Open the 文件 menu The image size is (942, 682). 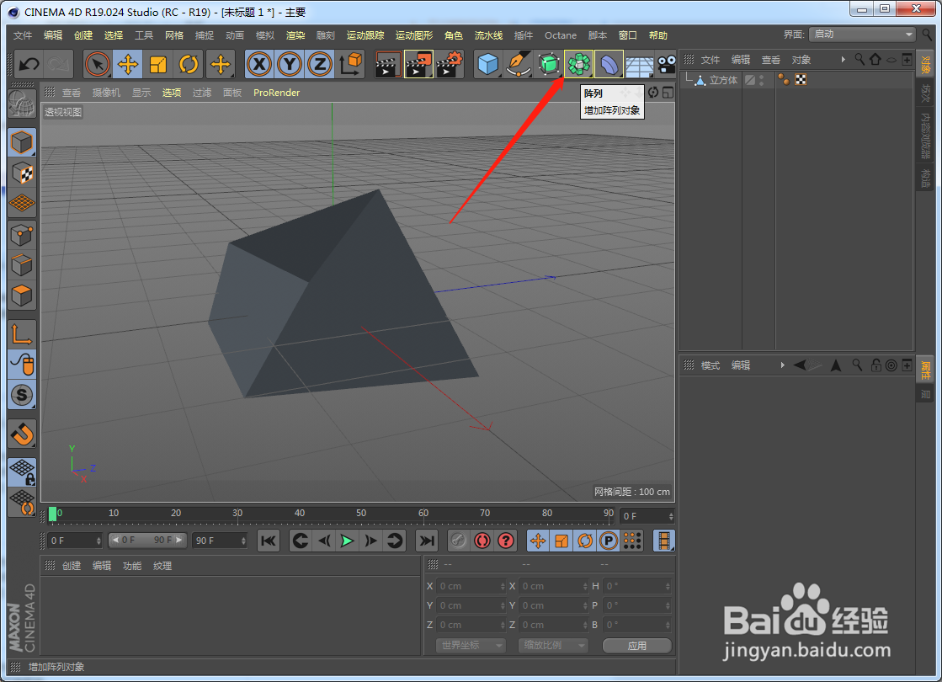[23, 35]
